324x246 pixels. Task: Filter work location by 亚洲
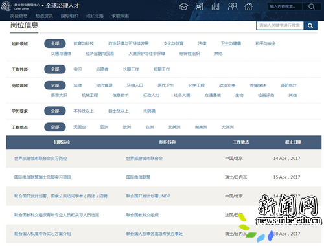[x=104, y=127]
